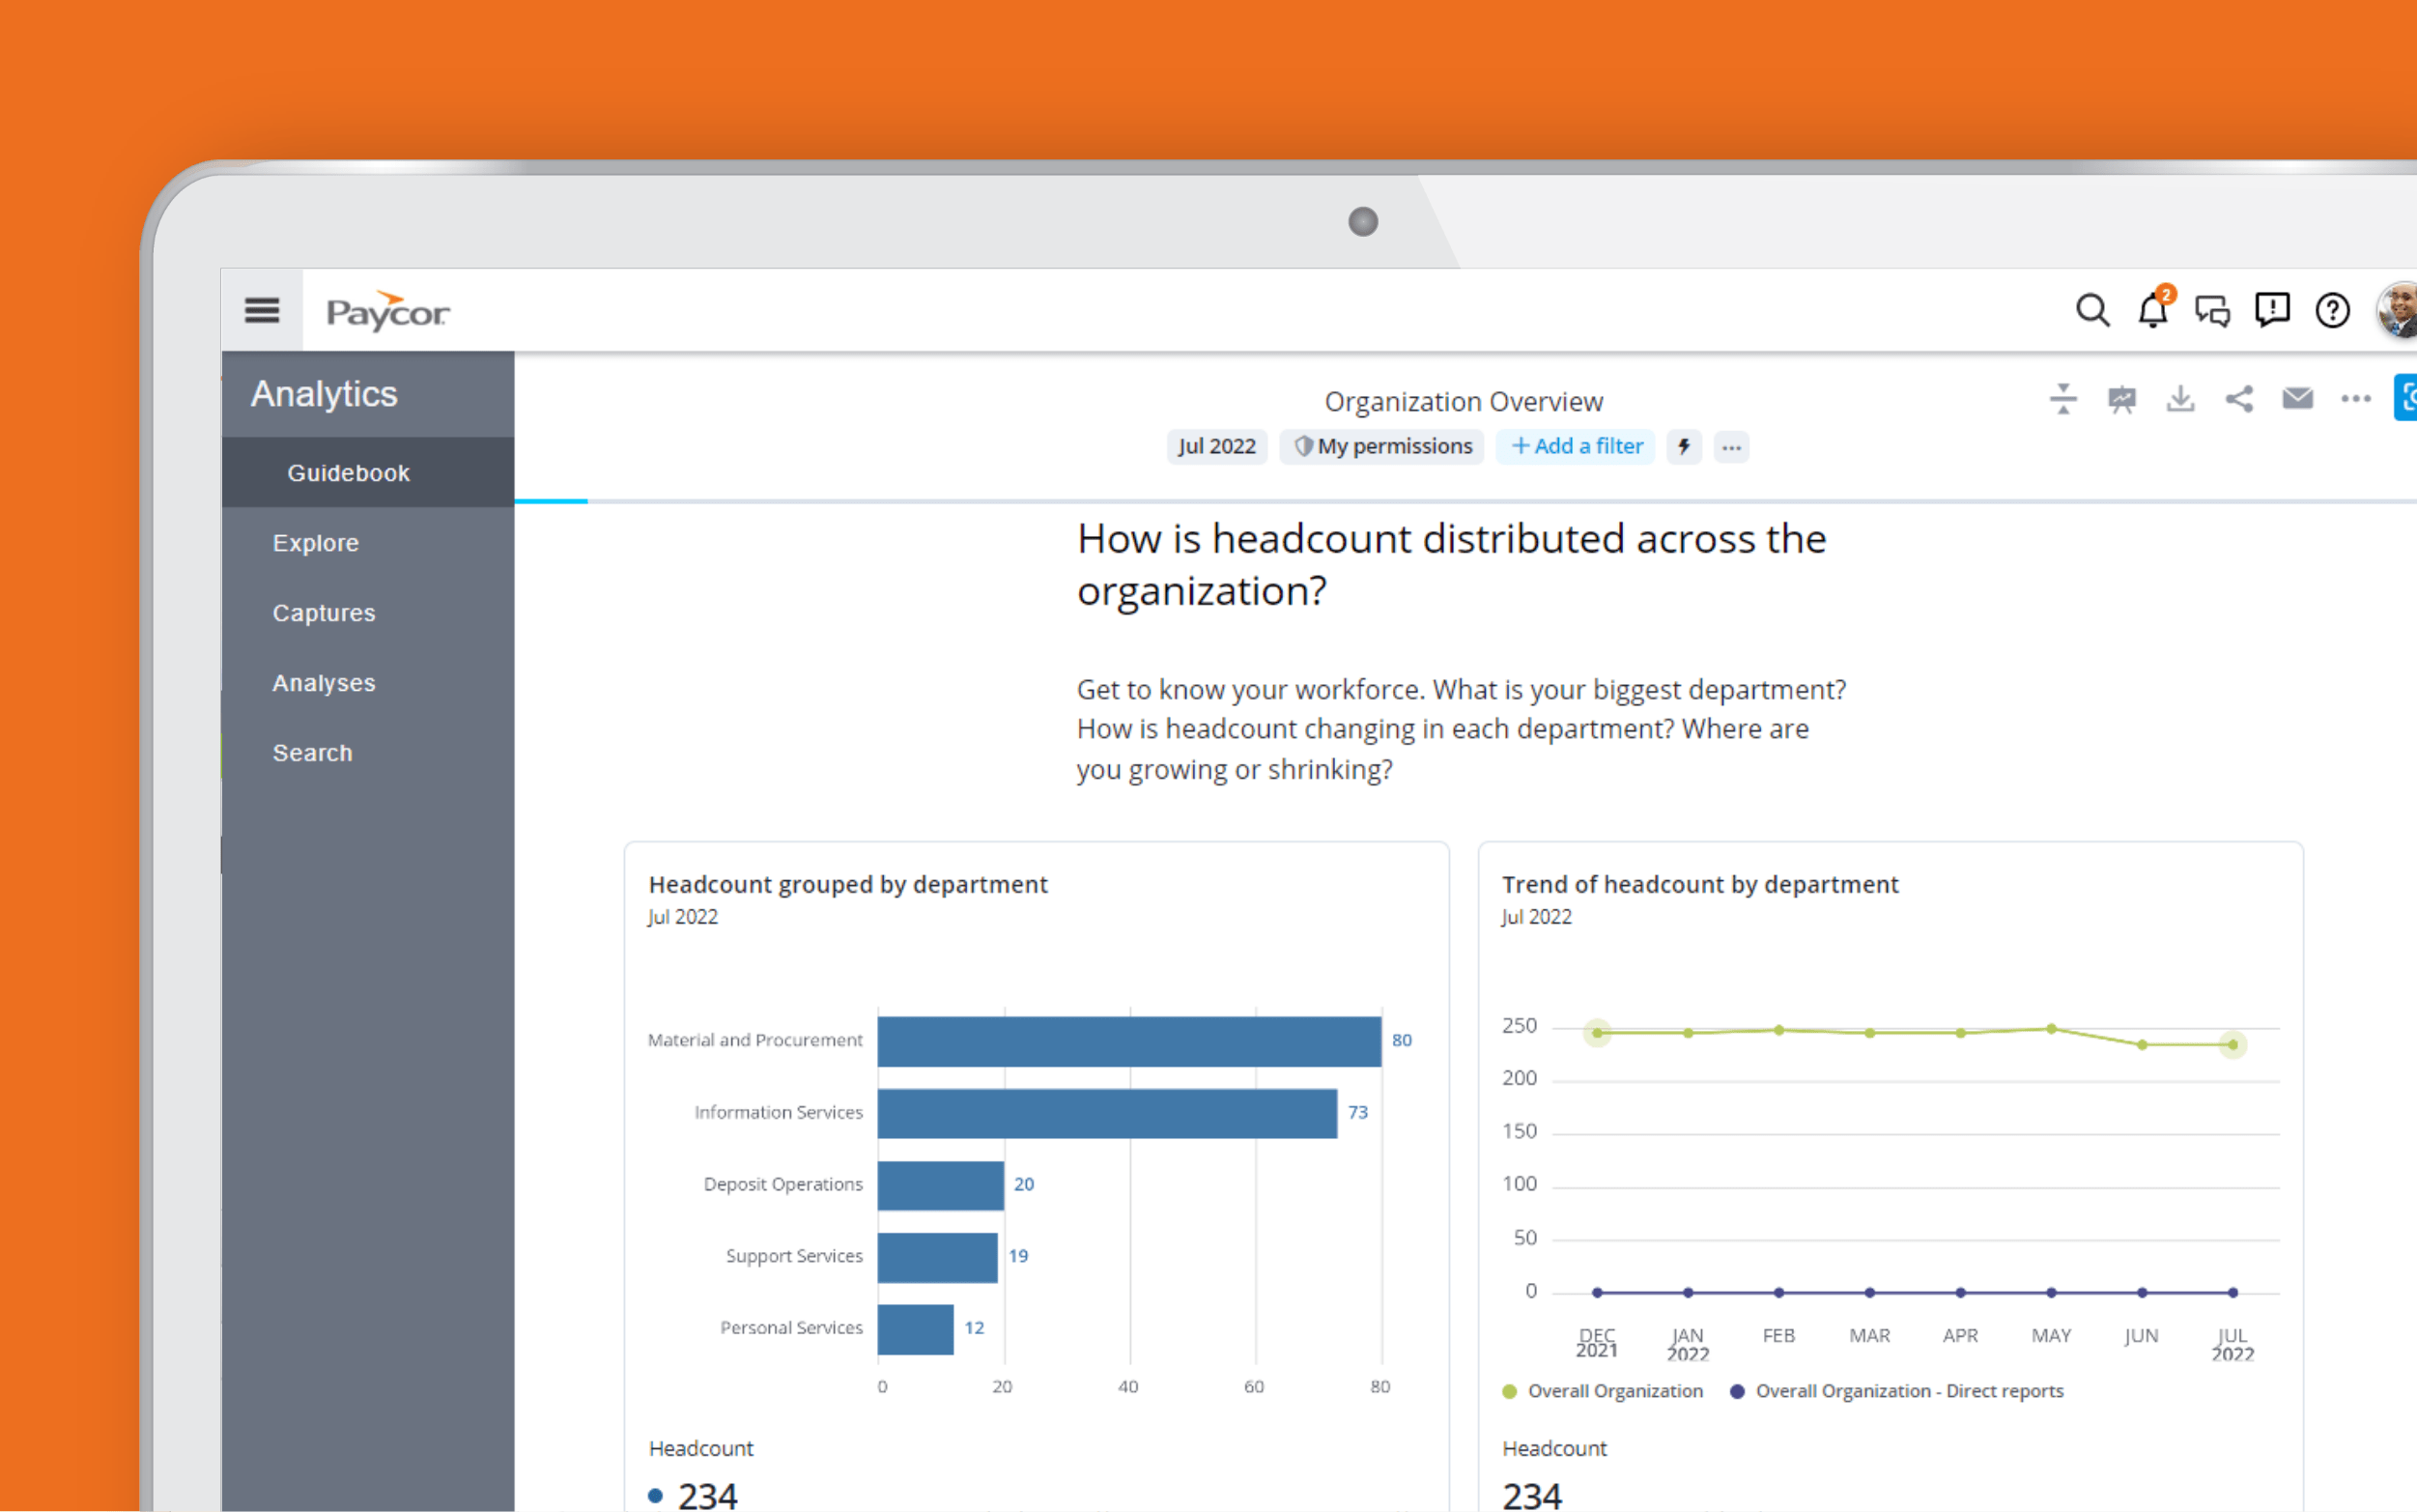Click Add a filter
This screenshot has height=1512, width=2417.
1576,446
